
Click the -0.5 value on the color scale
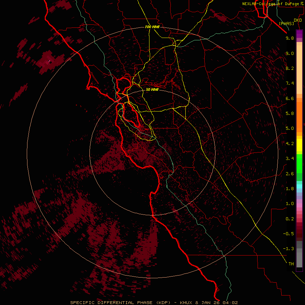(x=288, y=234)
